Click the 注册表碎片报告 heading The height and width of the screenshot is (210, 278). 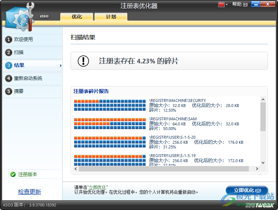coord(91,91)
